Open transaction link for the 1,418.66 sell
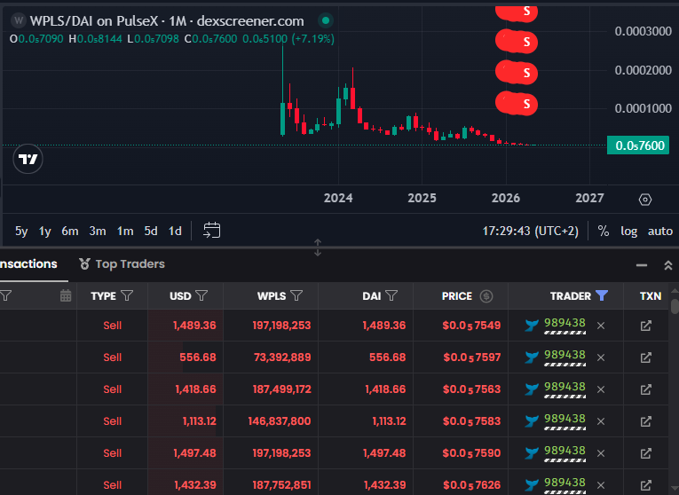679x495 pixels. (645, 389)
